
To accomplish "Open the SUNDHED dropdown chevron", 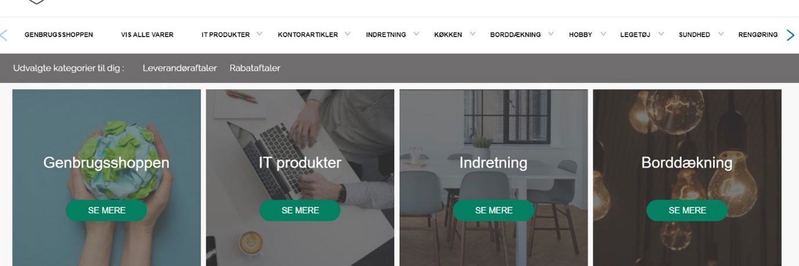I will (721, 34).
